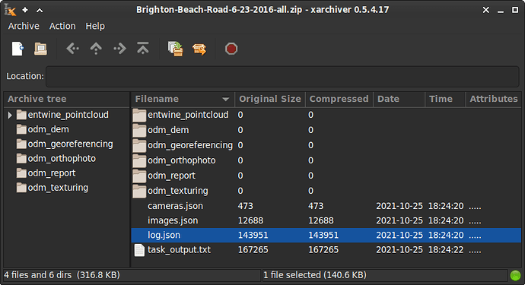Sort by the Original Size column header
The image size is (525, 285).
click(270, 99)
